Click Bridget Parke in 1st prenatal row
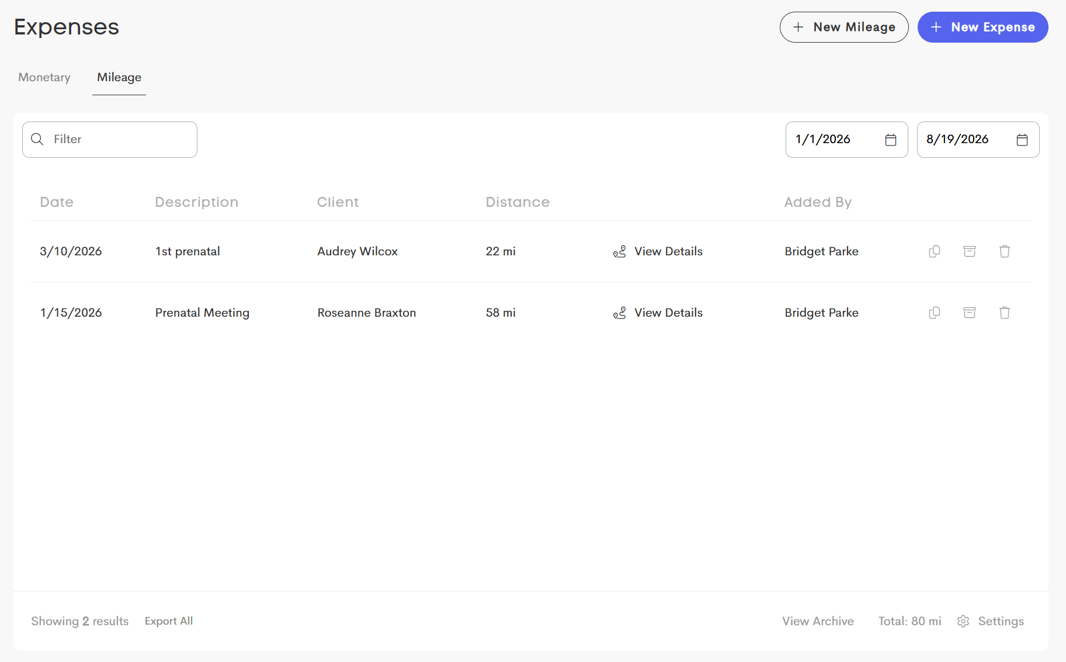This screenshot has width=1066, height=662. point(821,251)
